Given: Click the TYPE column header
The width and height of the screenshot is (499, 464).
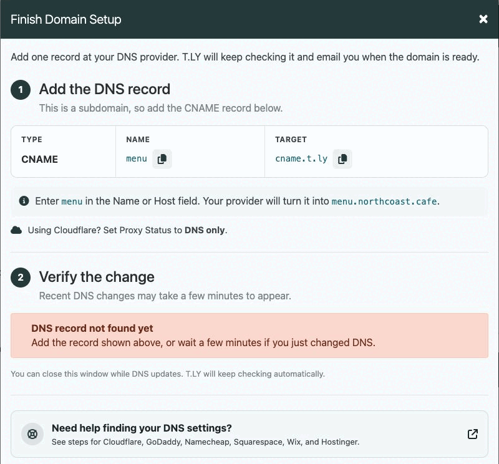Looking at the screenshot, I should (x=32, y=140).
